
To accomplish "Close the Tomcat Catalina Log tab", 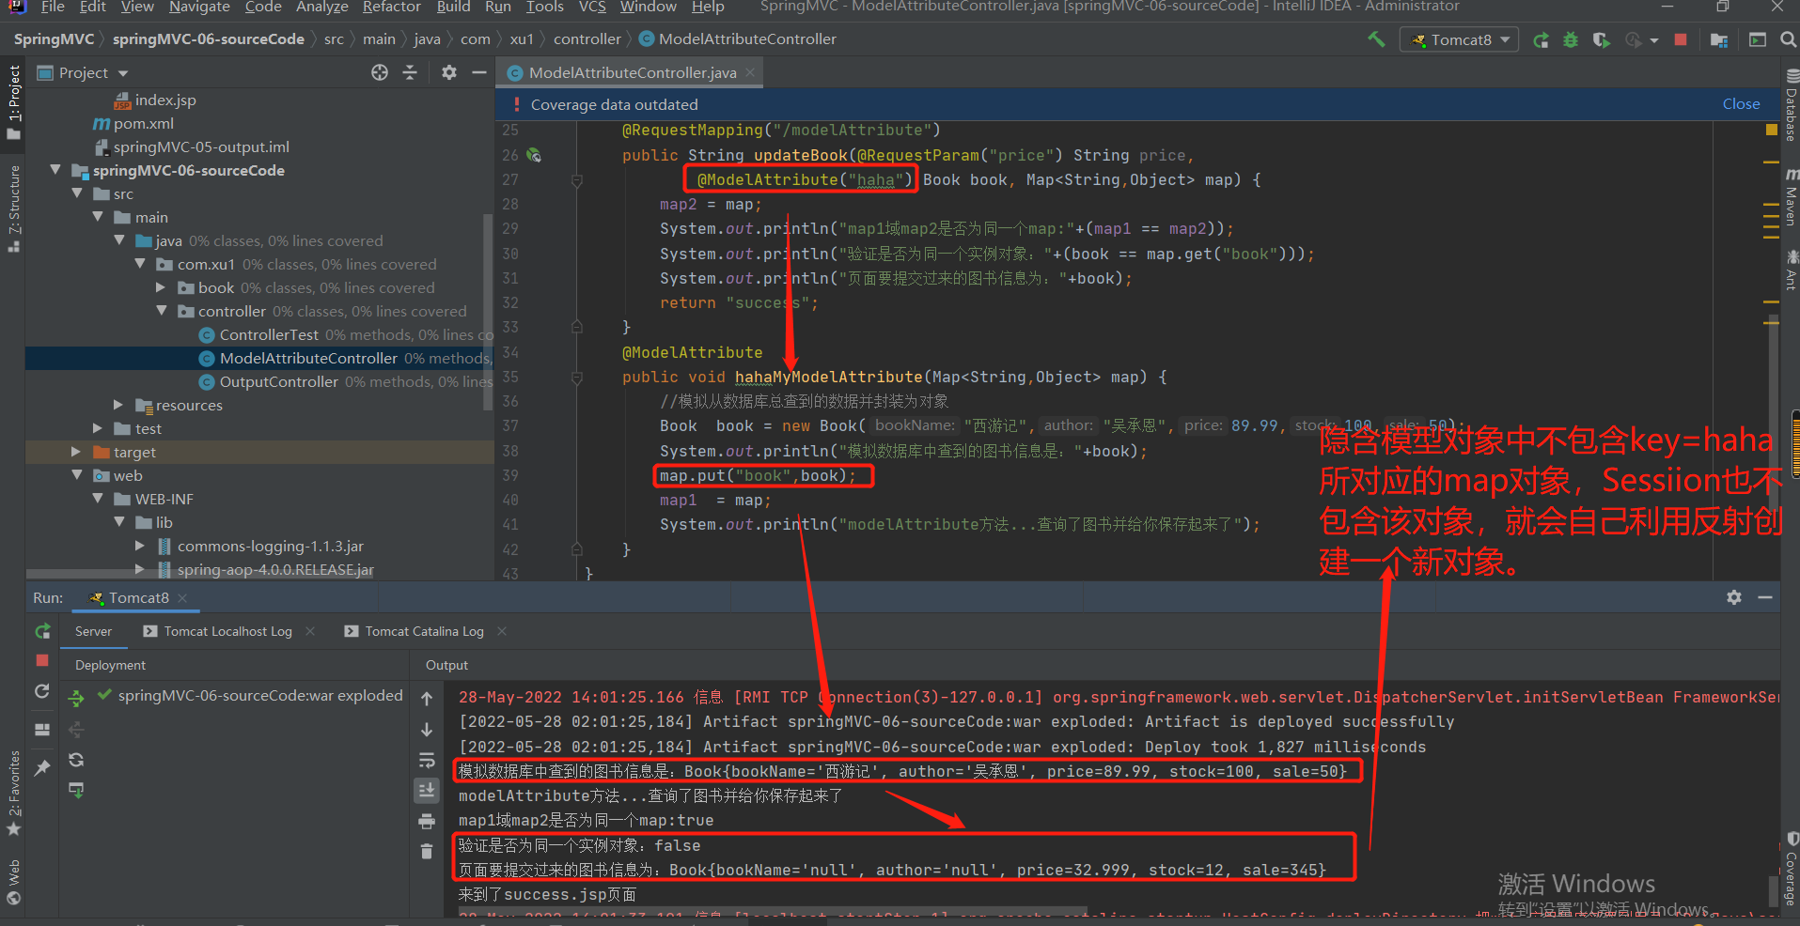I will coord(502,631).
